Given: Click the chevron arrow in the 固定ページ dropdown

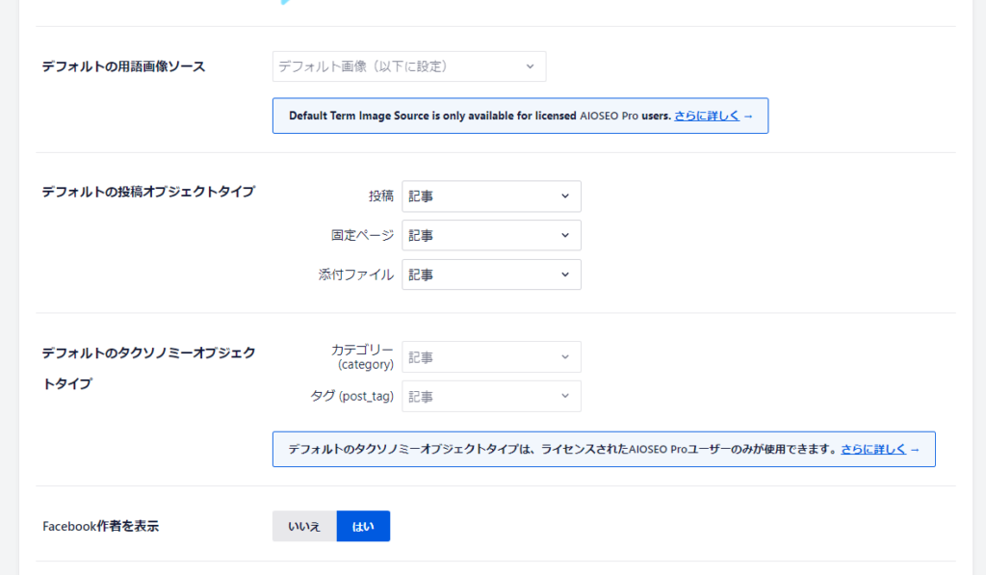Looking at the screenshot, I should point(565,235).
